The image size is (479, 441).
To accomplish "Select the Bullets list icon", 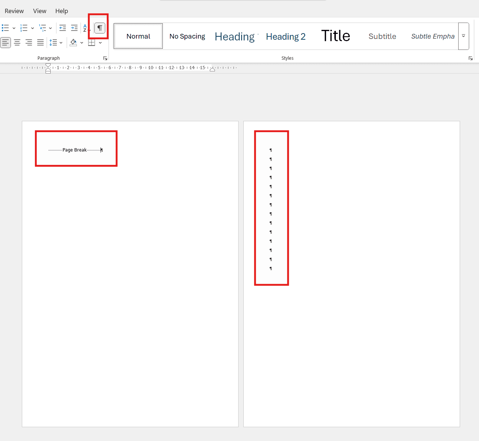I will (x=5, y=28).
